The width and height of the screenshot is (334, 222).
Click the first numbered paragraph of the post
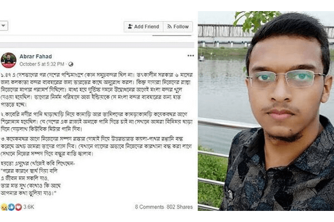pyautogui.click(x=97, y=90)
